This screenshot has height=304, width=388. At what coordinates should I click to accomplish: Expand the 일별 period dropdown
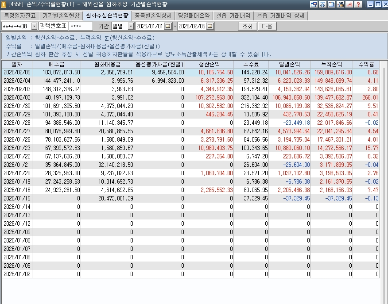[131, 26]
